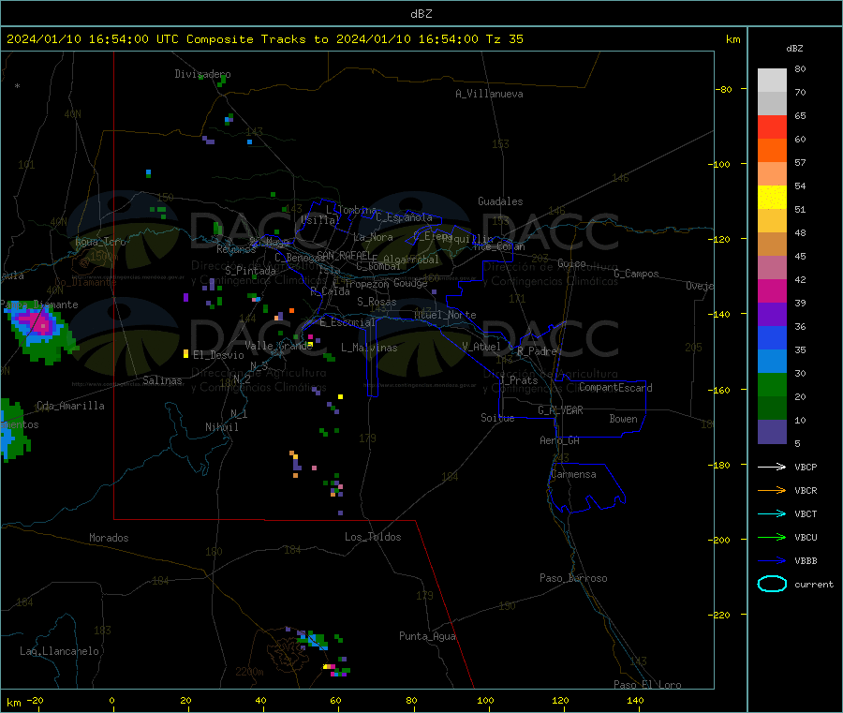The width and height of the screenshot is (843, 713).
Task: Select the yellow 51 dBZ color swatch
Action: [x=772, y=198]
